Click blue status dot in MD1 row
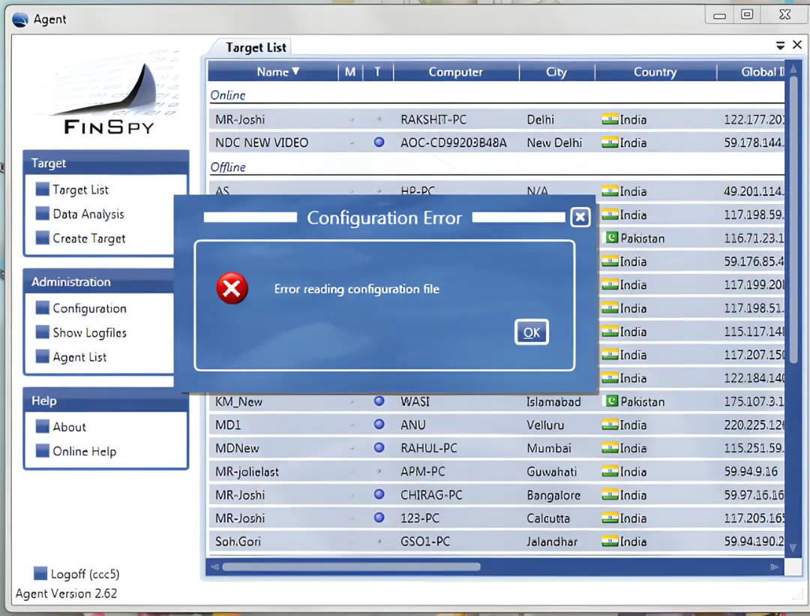This screenshot has width=810, height=616. click(x=379, y=424)
